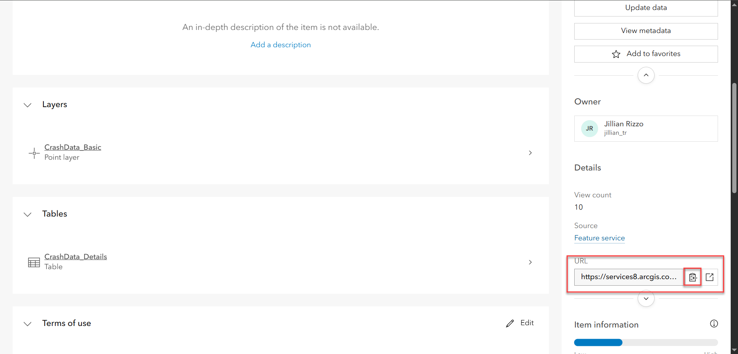Copy the service URL using the clipboard icon
Screen dimensions: 738x354
[692, 277]
